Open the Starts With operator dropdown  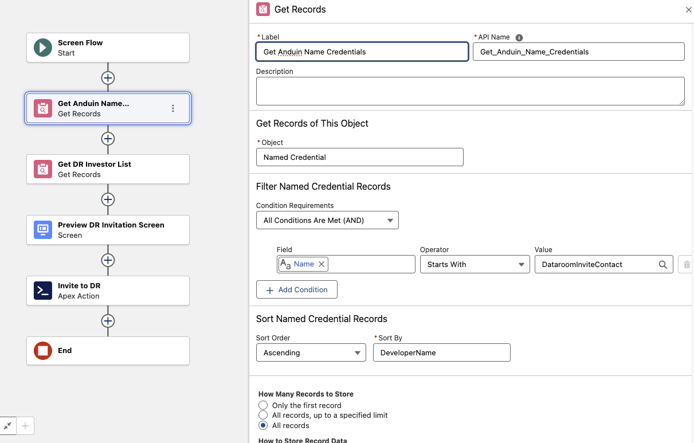click(x=475, y=264)
